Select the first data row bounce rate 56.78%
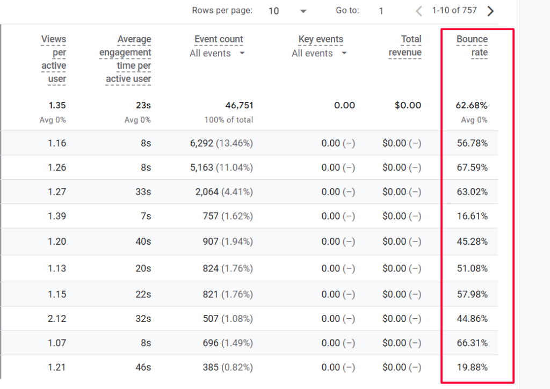This screenshot has height=389, width=550. [472, 143]
